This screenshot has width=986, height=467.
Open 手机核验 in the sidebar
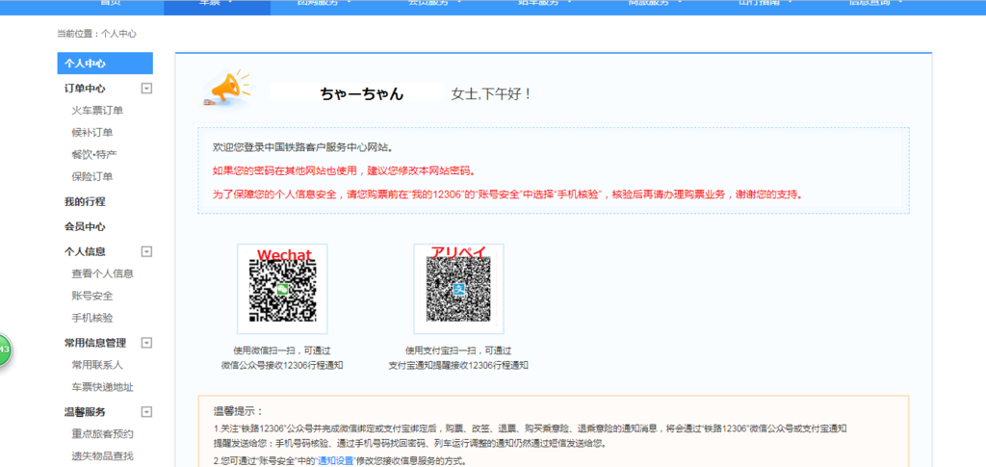click(92, 318)
